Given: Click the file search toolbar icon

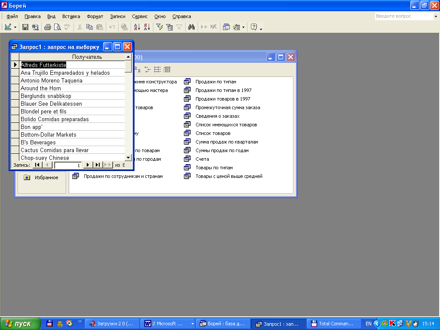Looking at the screenshot, I should pos(35,27).
